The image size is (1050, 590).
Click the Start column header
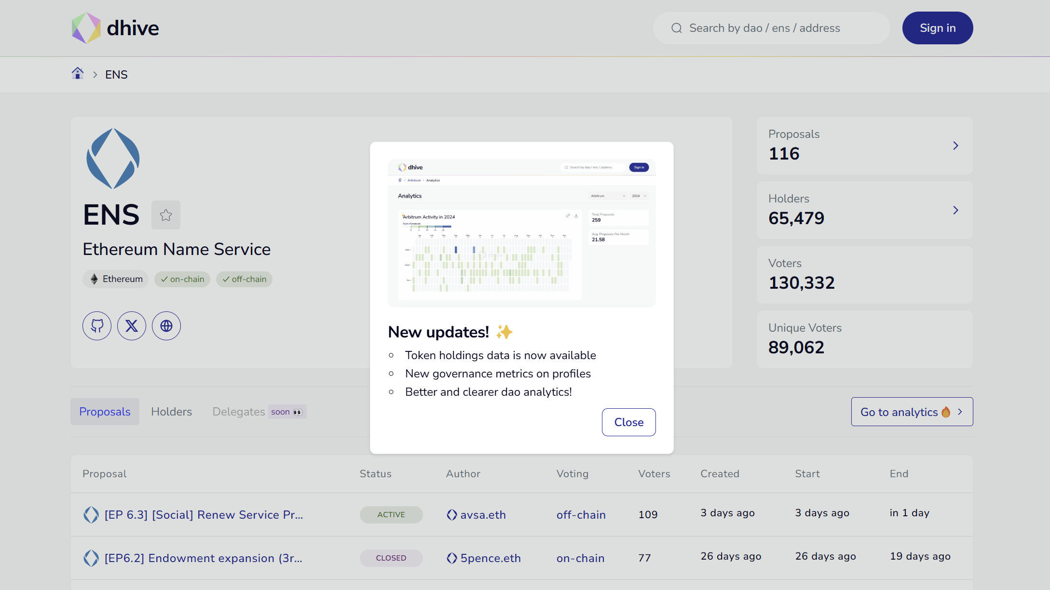pyautogui.click(x=807, y=474)
